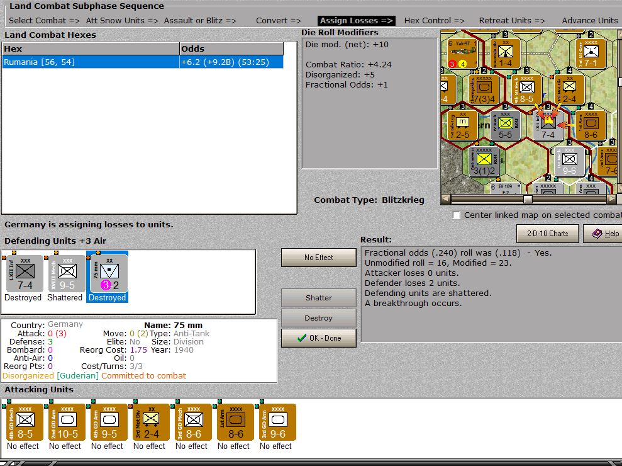Enable Center linked map on selected combat
This screenshot has height=466, width=622.
(x=457, y=215)
